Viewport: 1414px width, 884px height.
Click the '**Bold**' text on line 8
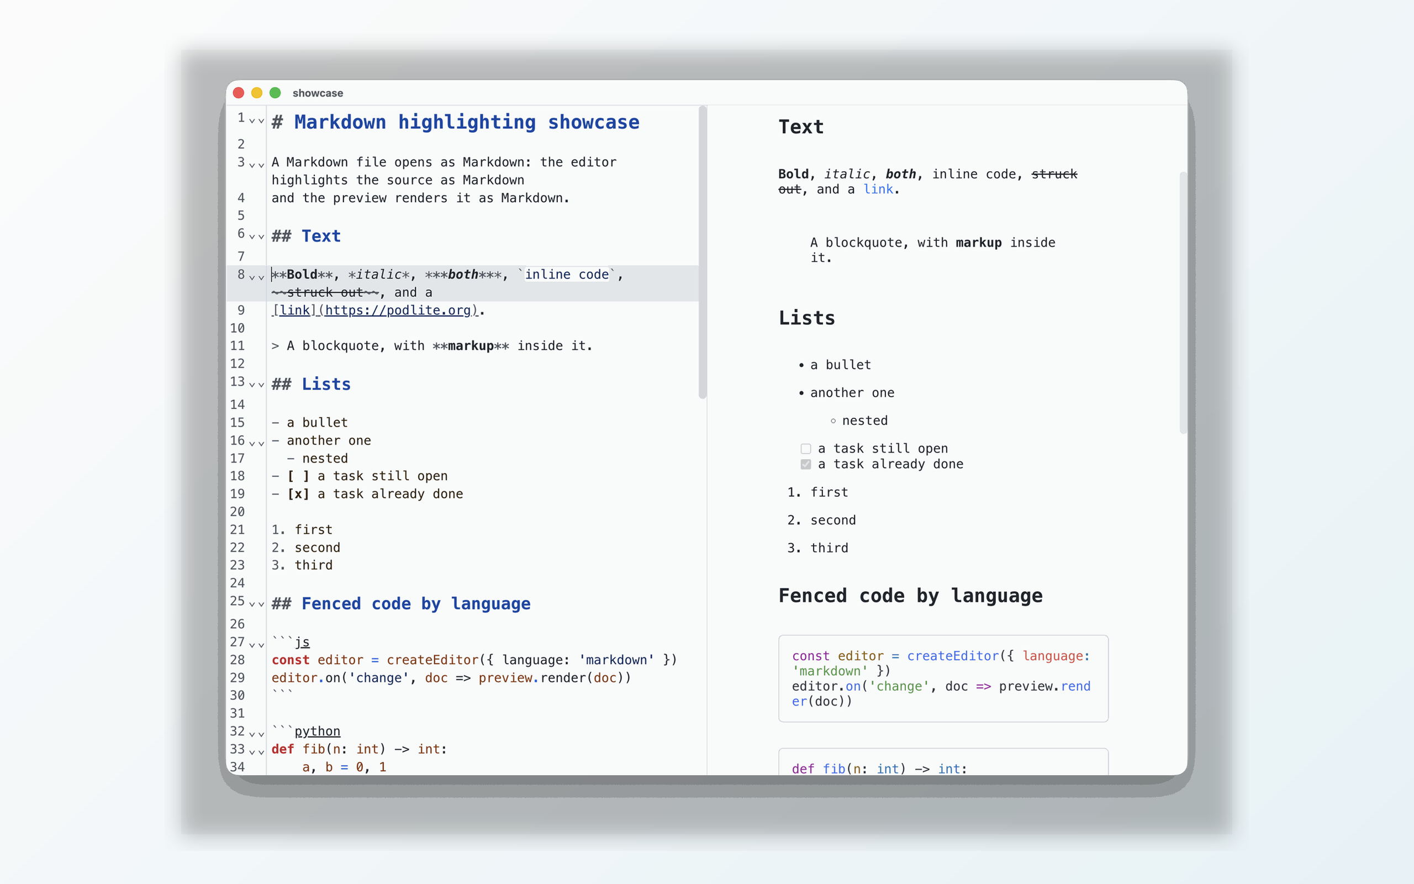coord(302,274)
